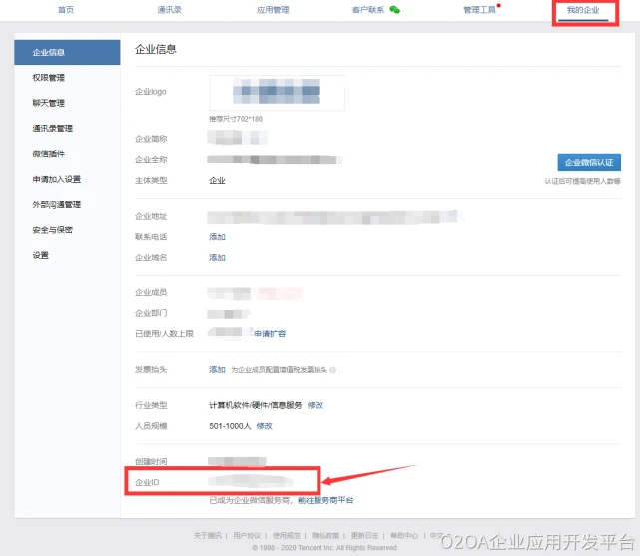The width and height of the screenshot is (640, 556).
Task: Click the blurred 企业logo image
Action: (x=277, y=93)
